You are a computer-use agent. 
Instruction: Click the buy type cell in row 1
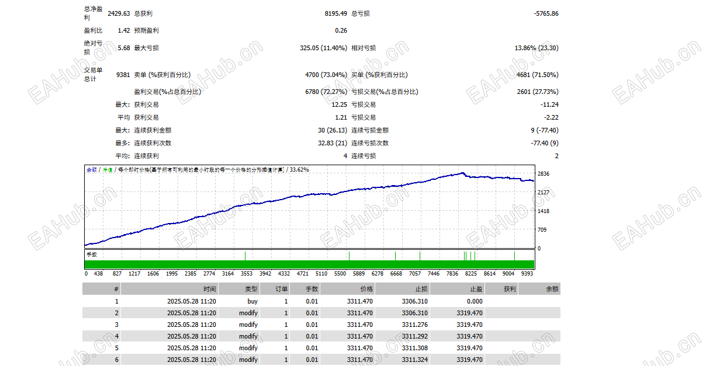coord(252,301)
